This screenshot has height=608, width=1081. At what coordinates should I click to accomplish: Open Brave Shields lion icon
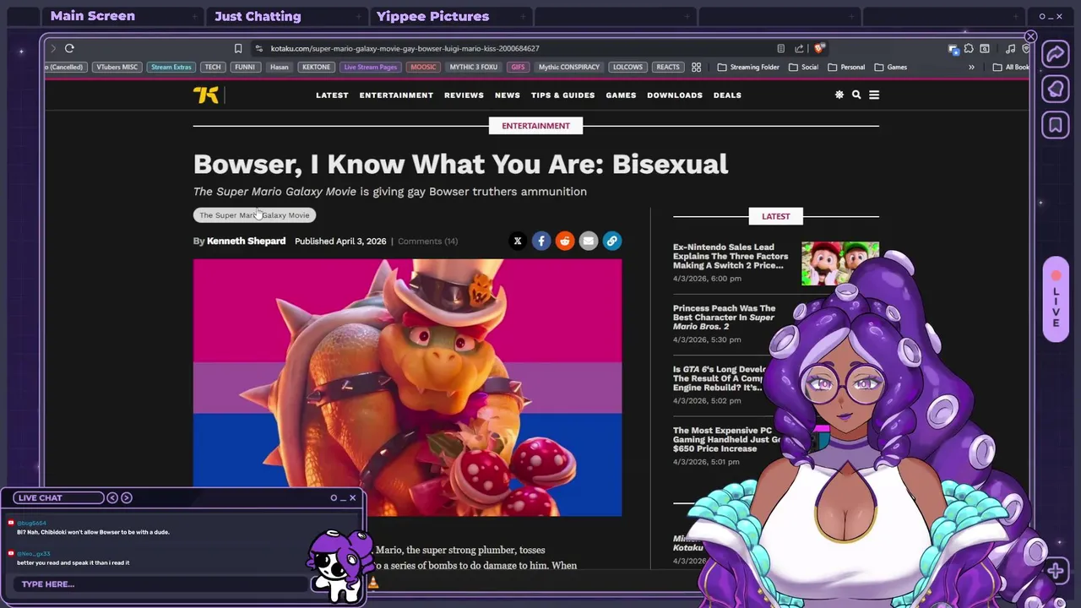click(x=819, y=49)
